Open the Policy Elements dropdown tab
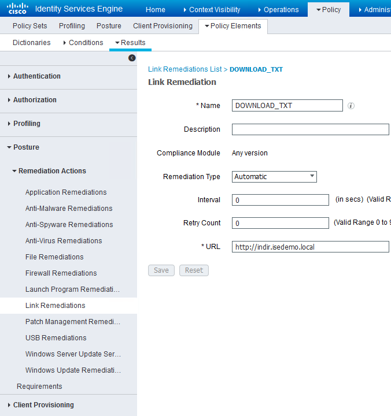The height and width of the screenshot is (416, 391). 233,26
